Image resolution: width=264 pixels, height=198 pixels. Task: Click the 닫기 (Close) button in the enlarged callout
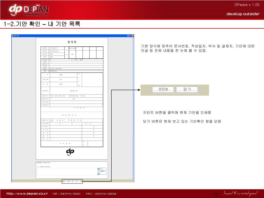point(187,89)
